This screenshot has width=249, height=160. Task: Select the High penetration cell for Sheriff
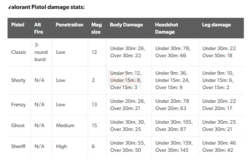[61, 146]
